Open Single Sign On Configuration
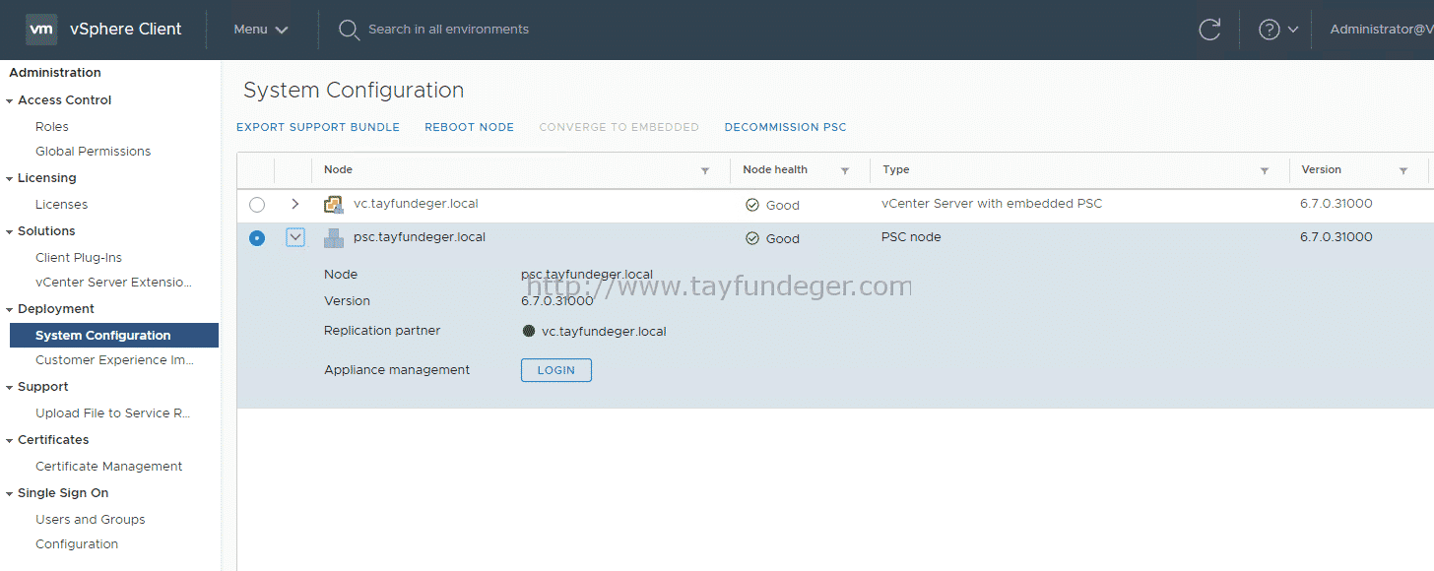 (77, 543)
